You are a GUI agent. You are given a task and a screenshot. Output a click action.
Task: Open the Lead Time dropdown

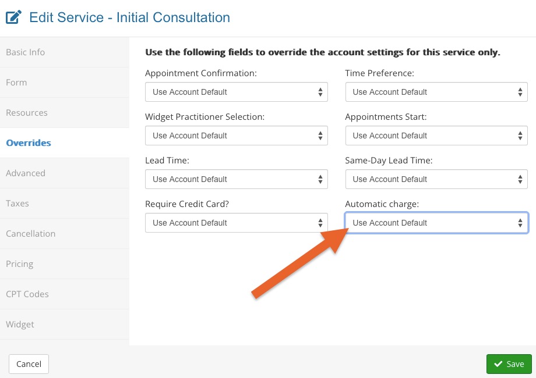(x=236, y=179)
